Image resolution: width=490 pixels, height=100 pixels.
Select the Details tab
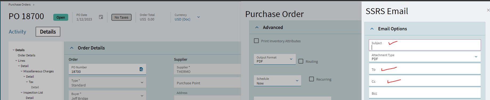pyautogui.click(x=48, y=32)
